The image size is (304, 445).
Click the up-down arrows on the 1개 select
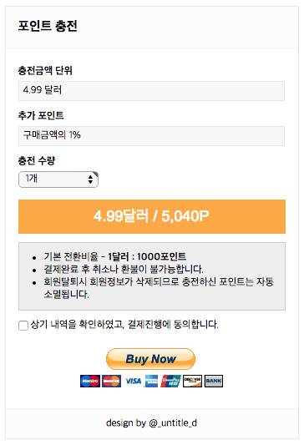(90, 180)
